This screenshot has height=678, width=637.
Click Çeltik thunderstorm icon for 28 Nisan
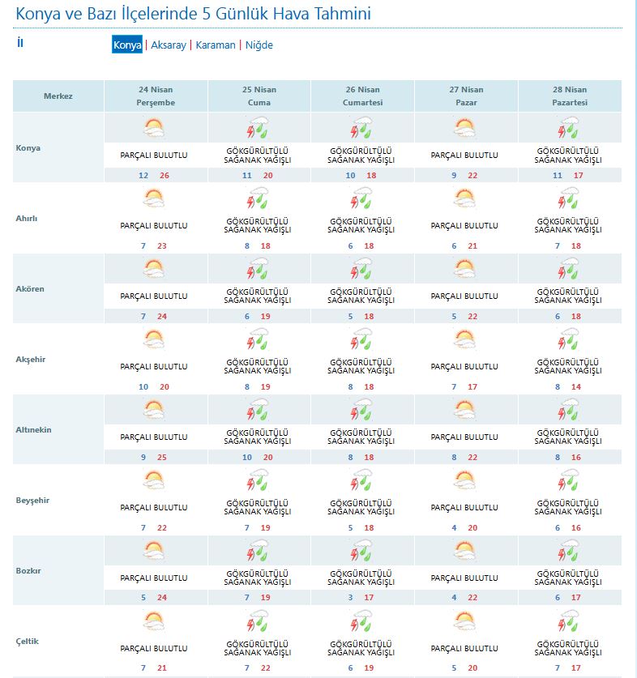(x=569, y=621)
